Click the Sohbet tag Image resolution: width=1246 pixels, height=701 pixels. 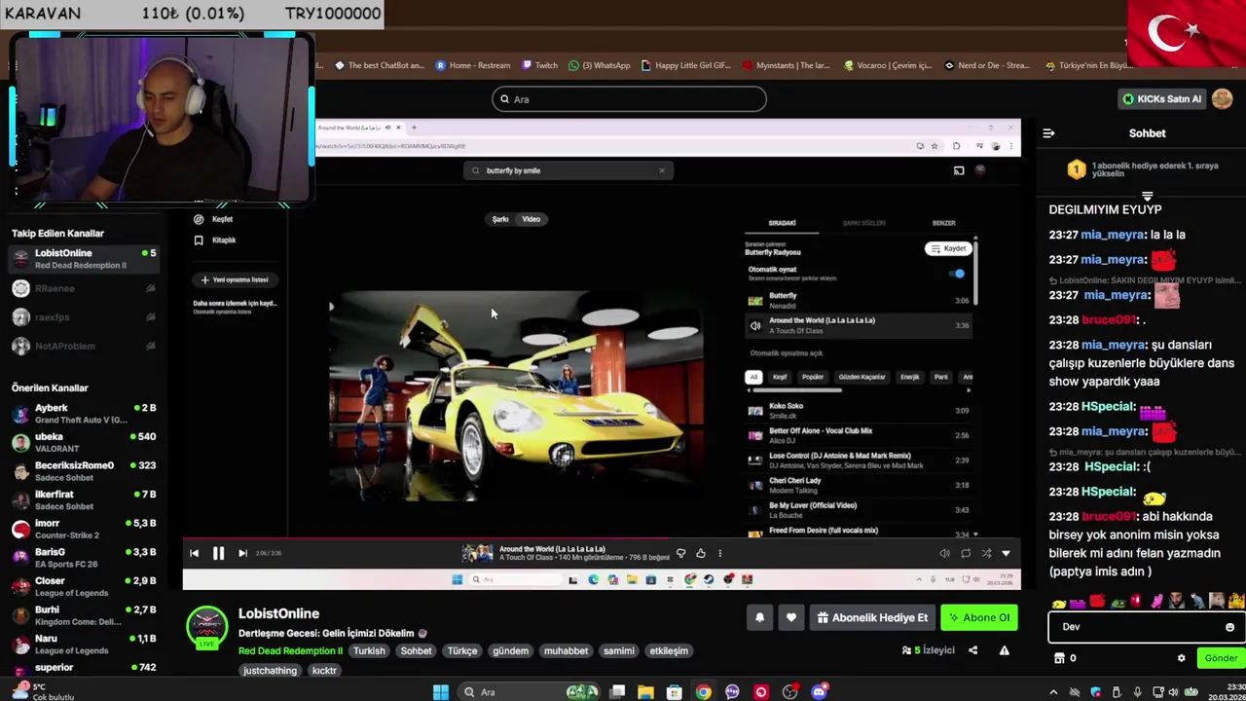[x=417, y=650]
